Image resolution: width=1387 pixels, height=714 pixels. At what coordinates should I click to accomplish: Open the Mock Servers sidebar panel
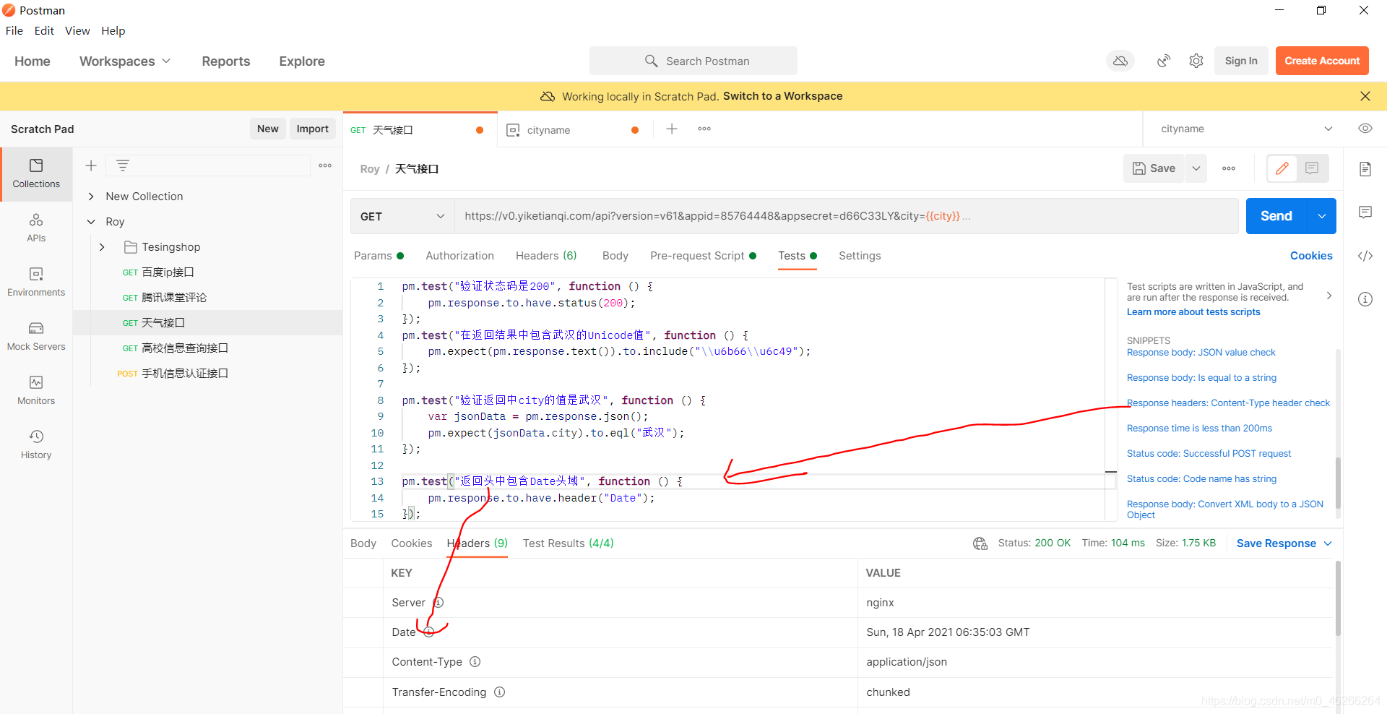[x=36, y=337]
